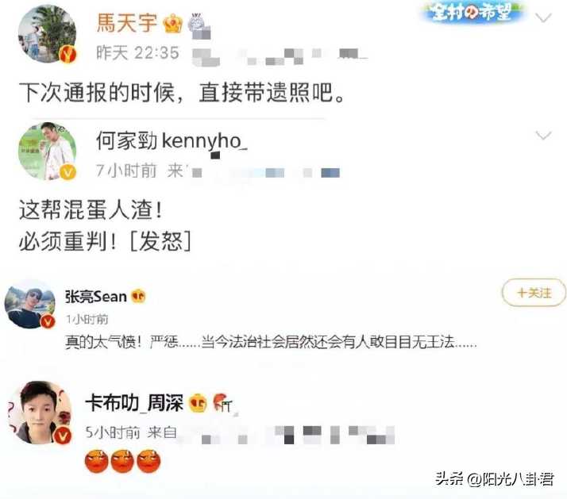Click the red verified badge on 张亮Sean's avatar
The image size is (567, 499).
pyautogui.click(x=48, y=321)
